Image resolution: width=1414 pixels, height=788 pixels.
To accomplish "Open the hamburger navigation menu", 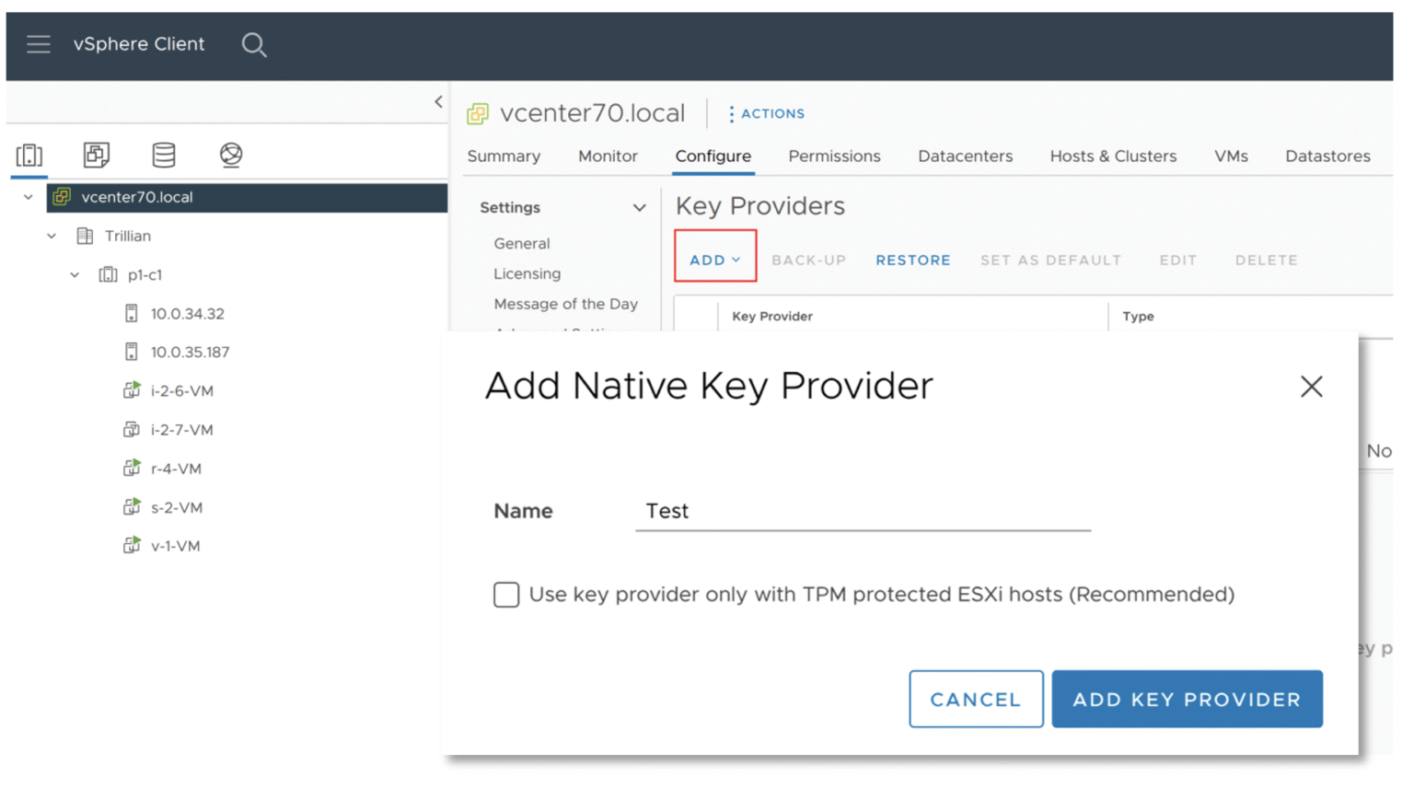I will tap(38, 44).
